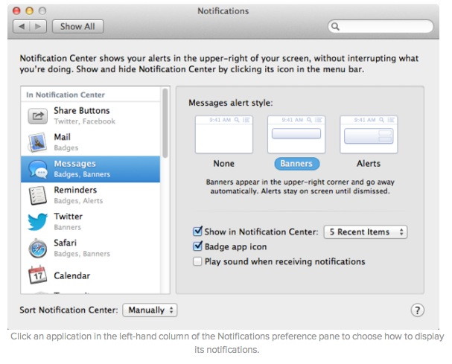The height and width of the screenshot is (364, 452).
Task: Click the Mail stamp icon
Action: (x=37, y=142)
